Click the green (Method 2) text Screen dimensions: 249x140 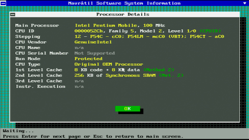point(159,70)
